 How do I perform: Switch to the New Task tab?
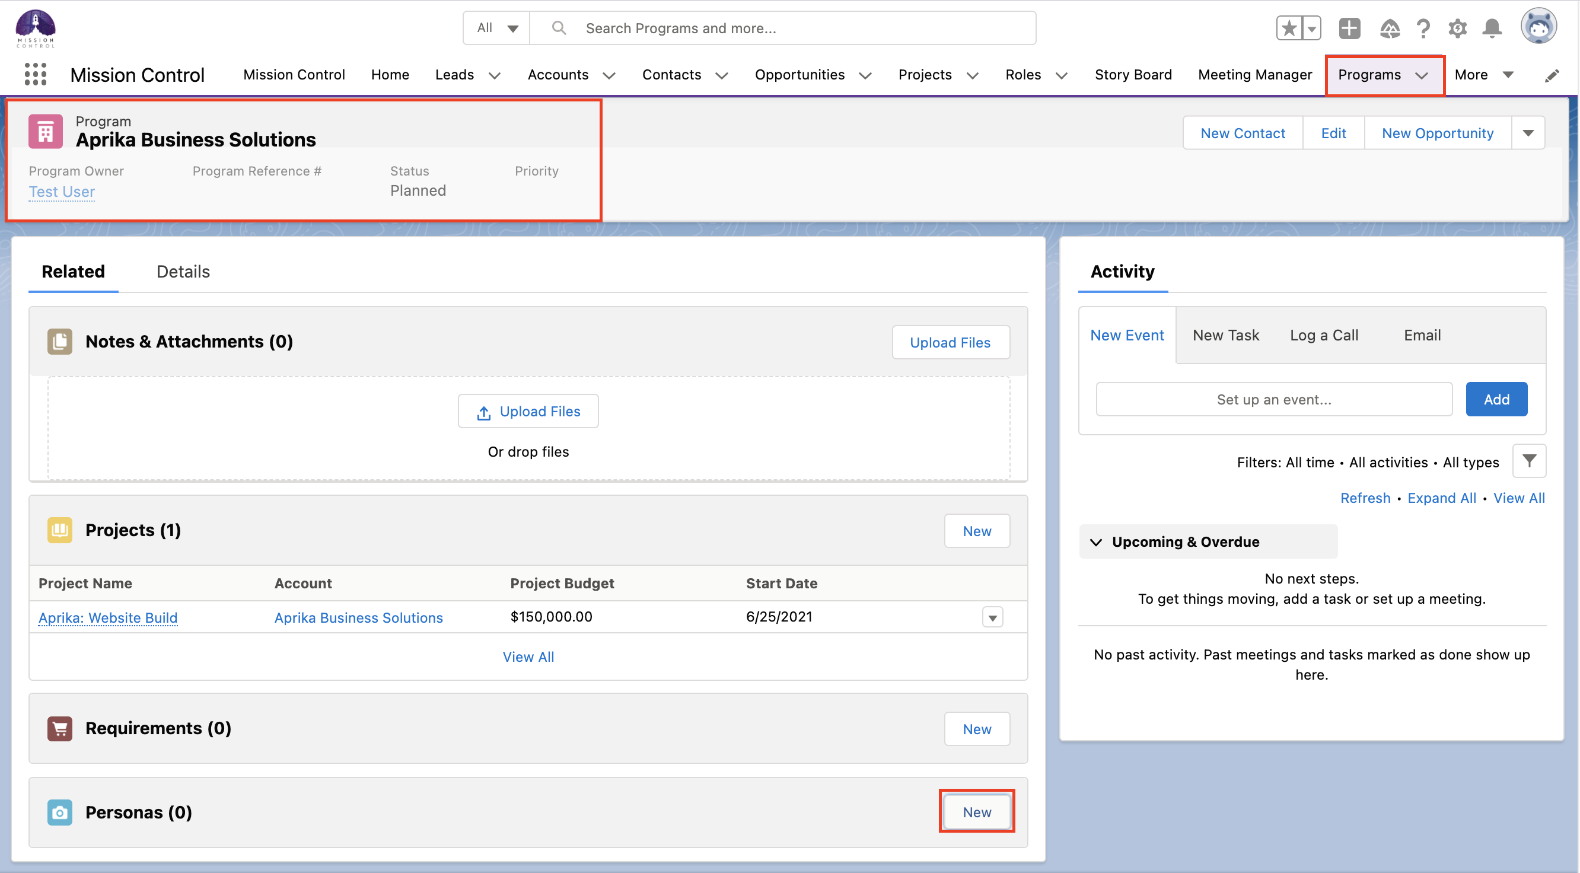tap(1225, 335)
